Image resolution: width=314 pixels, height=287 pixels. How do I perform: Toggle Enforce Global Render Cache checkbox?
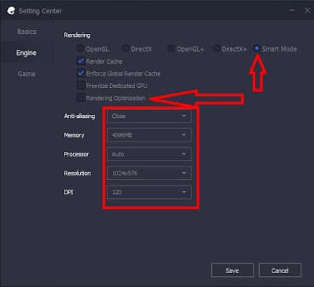pyautogui.click(x=81, y=73)
